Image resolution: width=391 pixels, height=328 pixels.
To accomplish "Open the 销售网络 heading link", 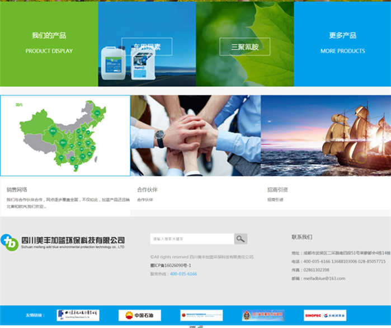I will pos(17,190).
